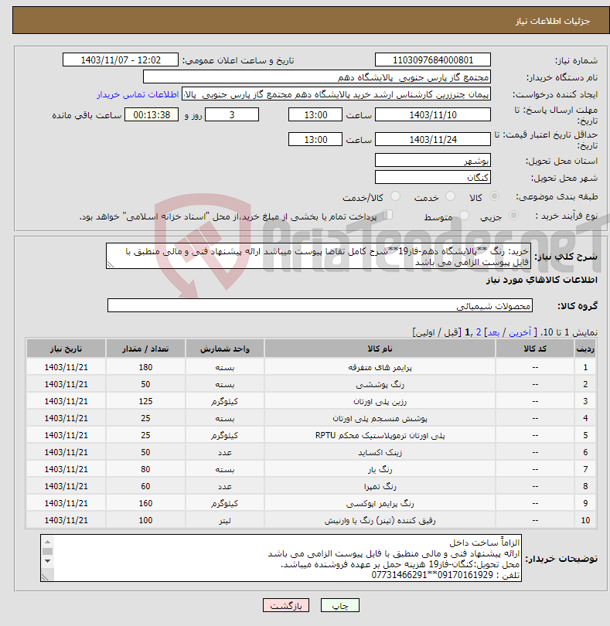Click the واحد شمارش column header

(224, 349)
